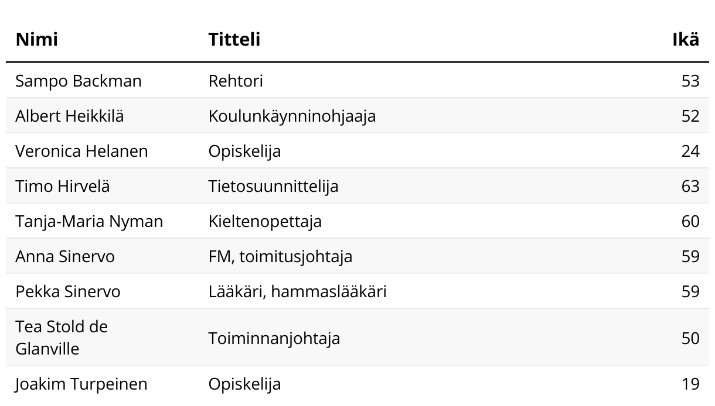The image size is (715, 406).
Task: Select the name Joakim Turpeinen
Action: [x=81, y=384]
